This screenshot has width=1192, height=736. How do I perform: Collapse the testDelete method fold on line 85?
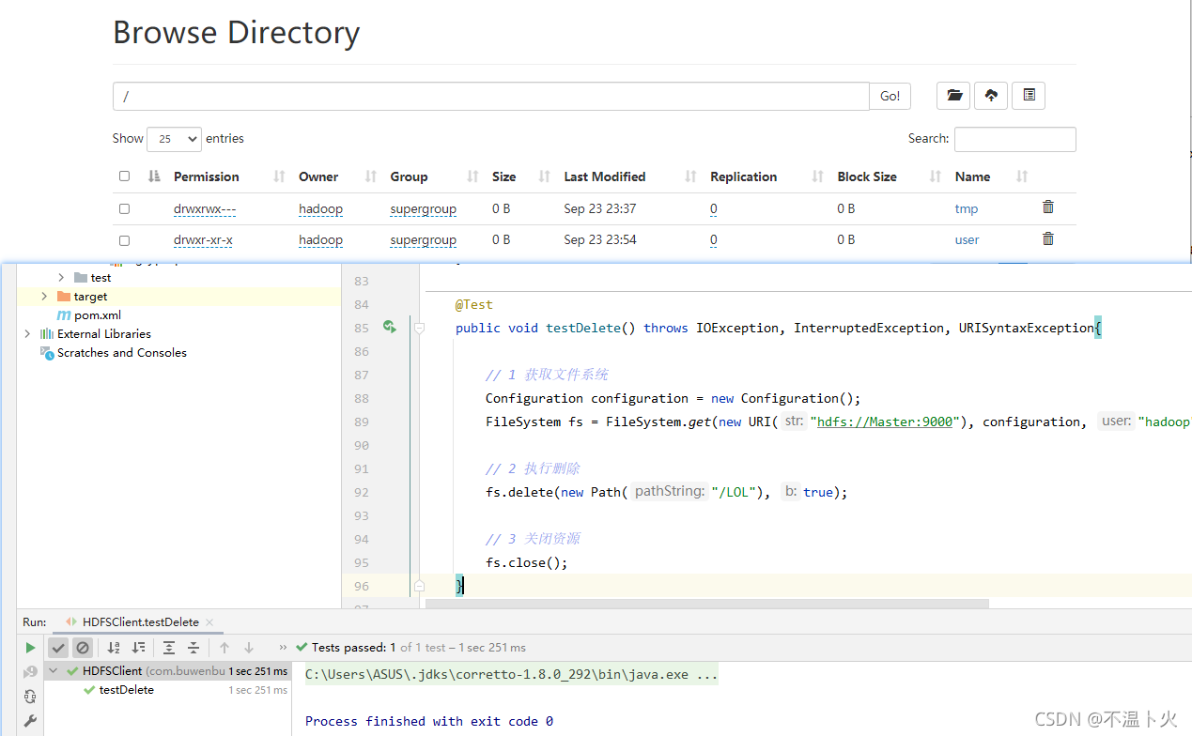point(419,328)
